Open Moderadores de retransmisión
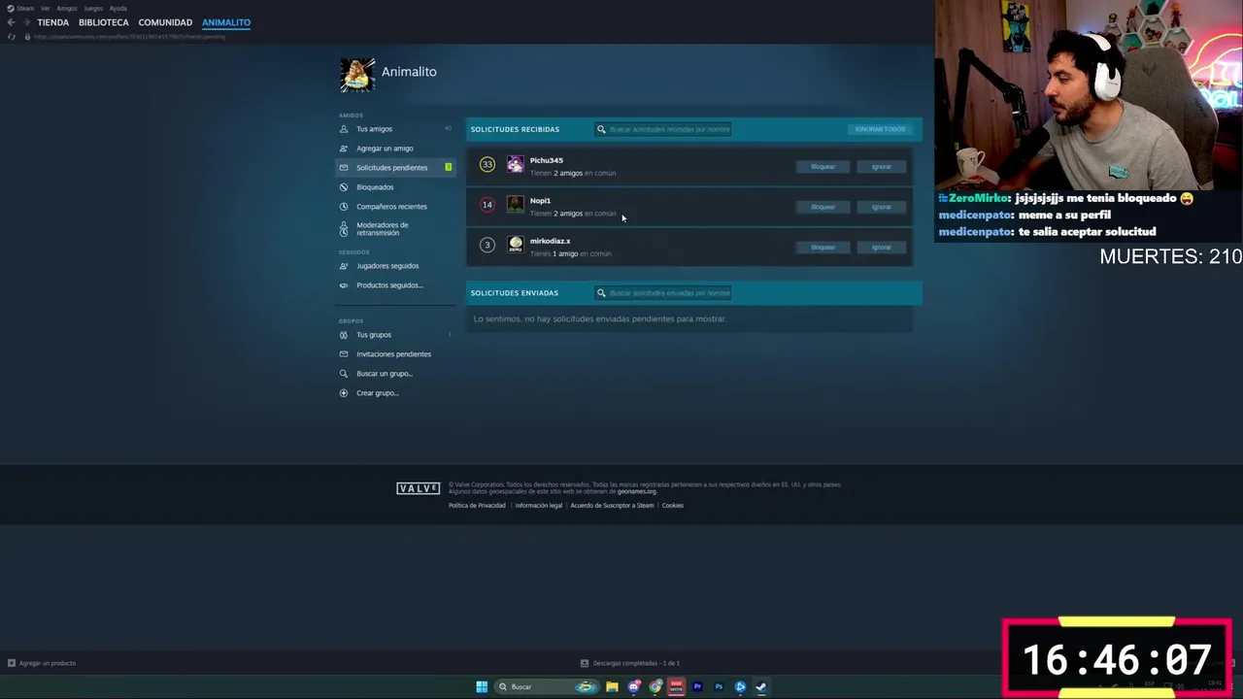This screenshot has width=1243, height=699. (x=382, y=229)
